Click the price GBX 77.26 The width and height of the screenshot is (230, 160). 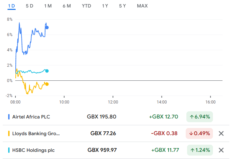pyautogui.click(x=103, y=133)
